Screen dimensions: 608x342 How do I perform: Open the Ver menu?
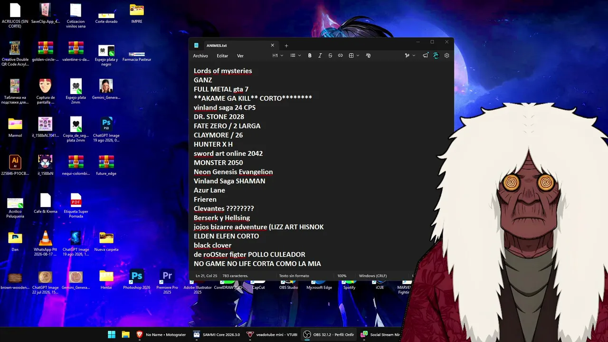pyautogui.click(x=240, y=56)
